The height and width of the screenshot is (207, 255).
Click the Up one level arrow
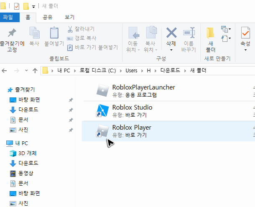click(x=35, y=71)
